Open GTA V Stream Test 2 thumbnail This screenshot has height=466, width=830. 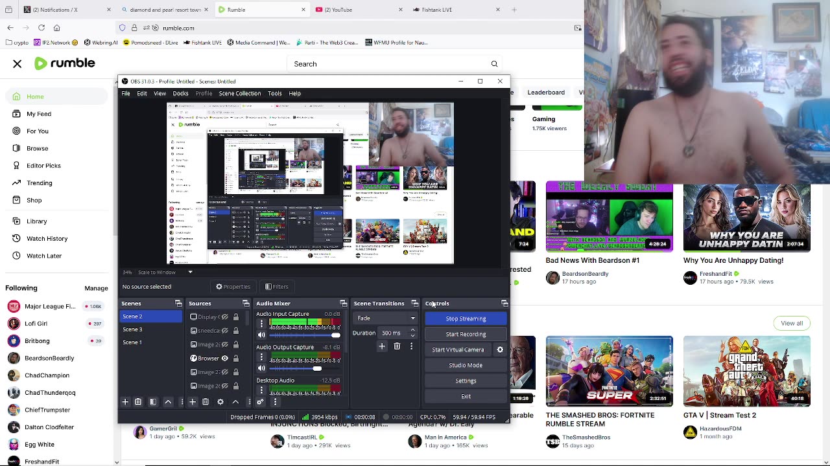point(746,372)
